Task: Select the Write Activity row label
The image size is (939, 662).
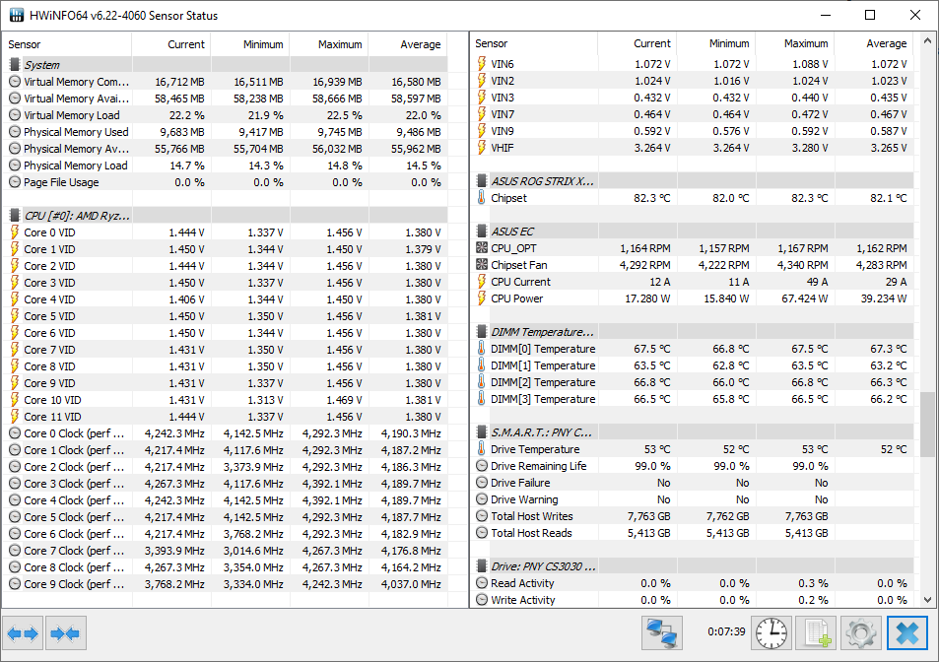Action: (x=523, y=600)
